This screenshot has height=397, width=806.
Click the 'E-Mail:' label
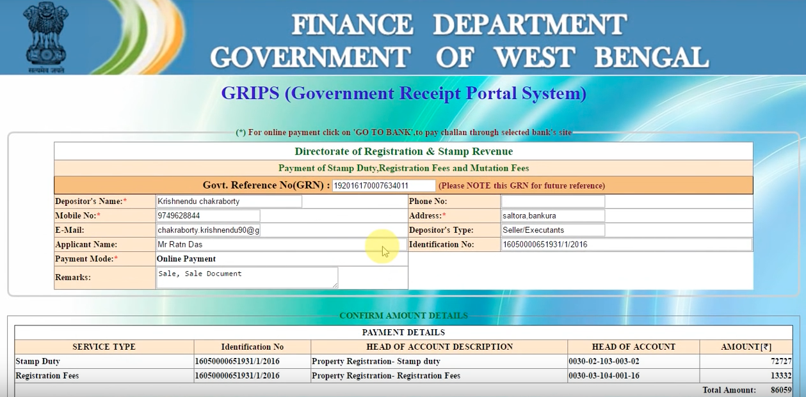70,230
